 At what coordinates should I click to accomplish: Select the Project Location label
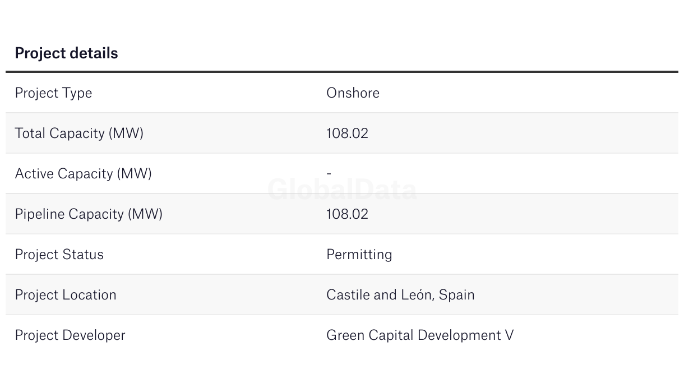tap(66, 295)
